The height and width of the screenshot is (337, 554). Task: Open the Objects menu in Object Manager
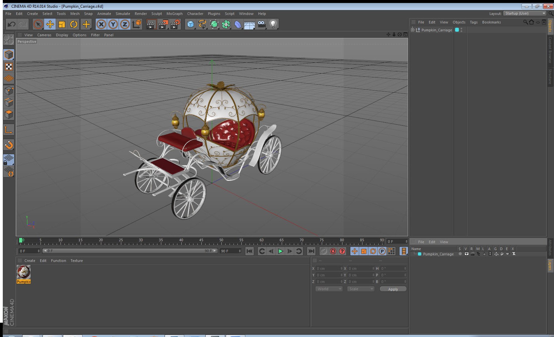(x=459, y=22)
